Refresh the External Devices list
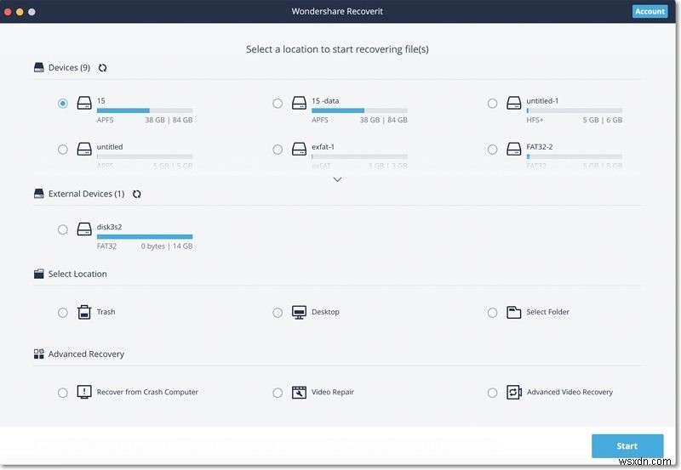Image resolution: width=681 pixels, height=470 pixels. click(x=137, y=194)
